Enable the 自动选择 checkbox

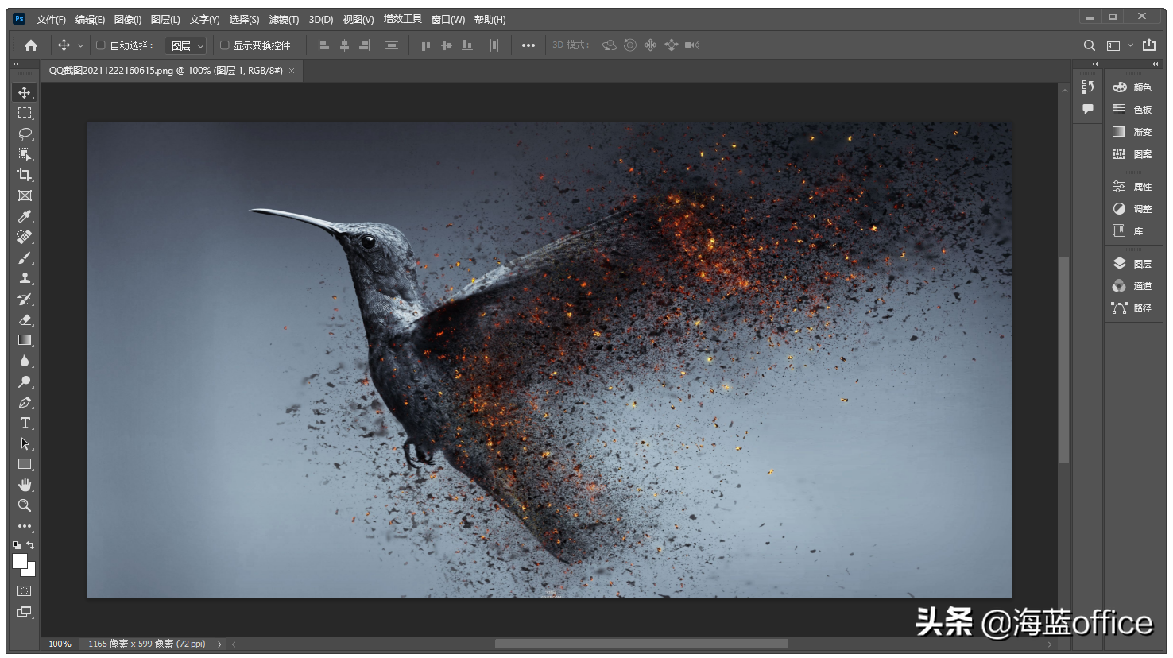101,45
